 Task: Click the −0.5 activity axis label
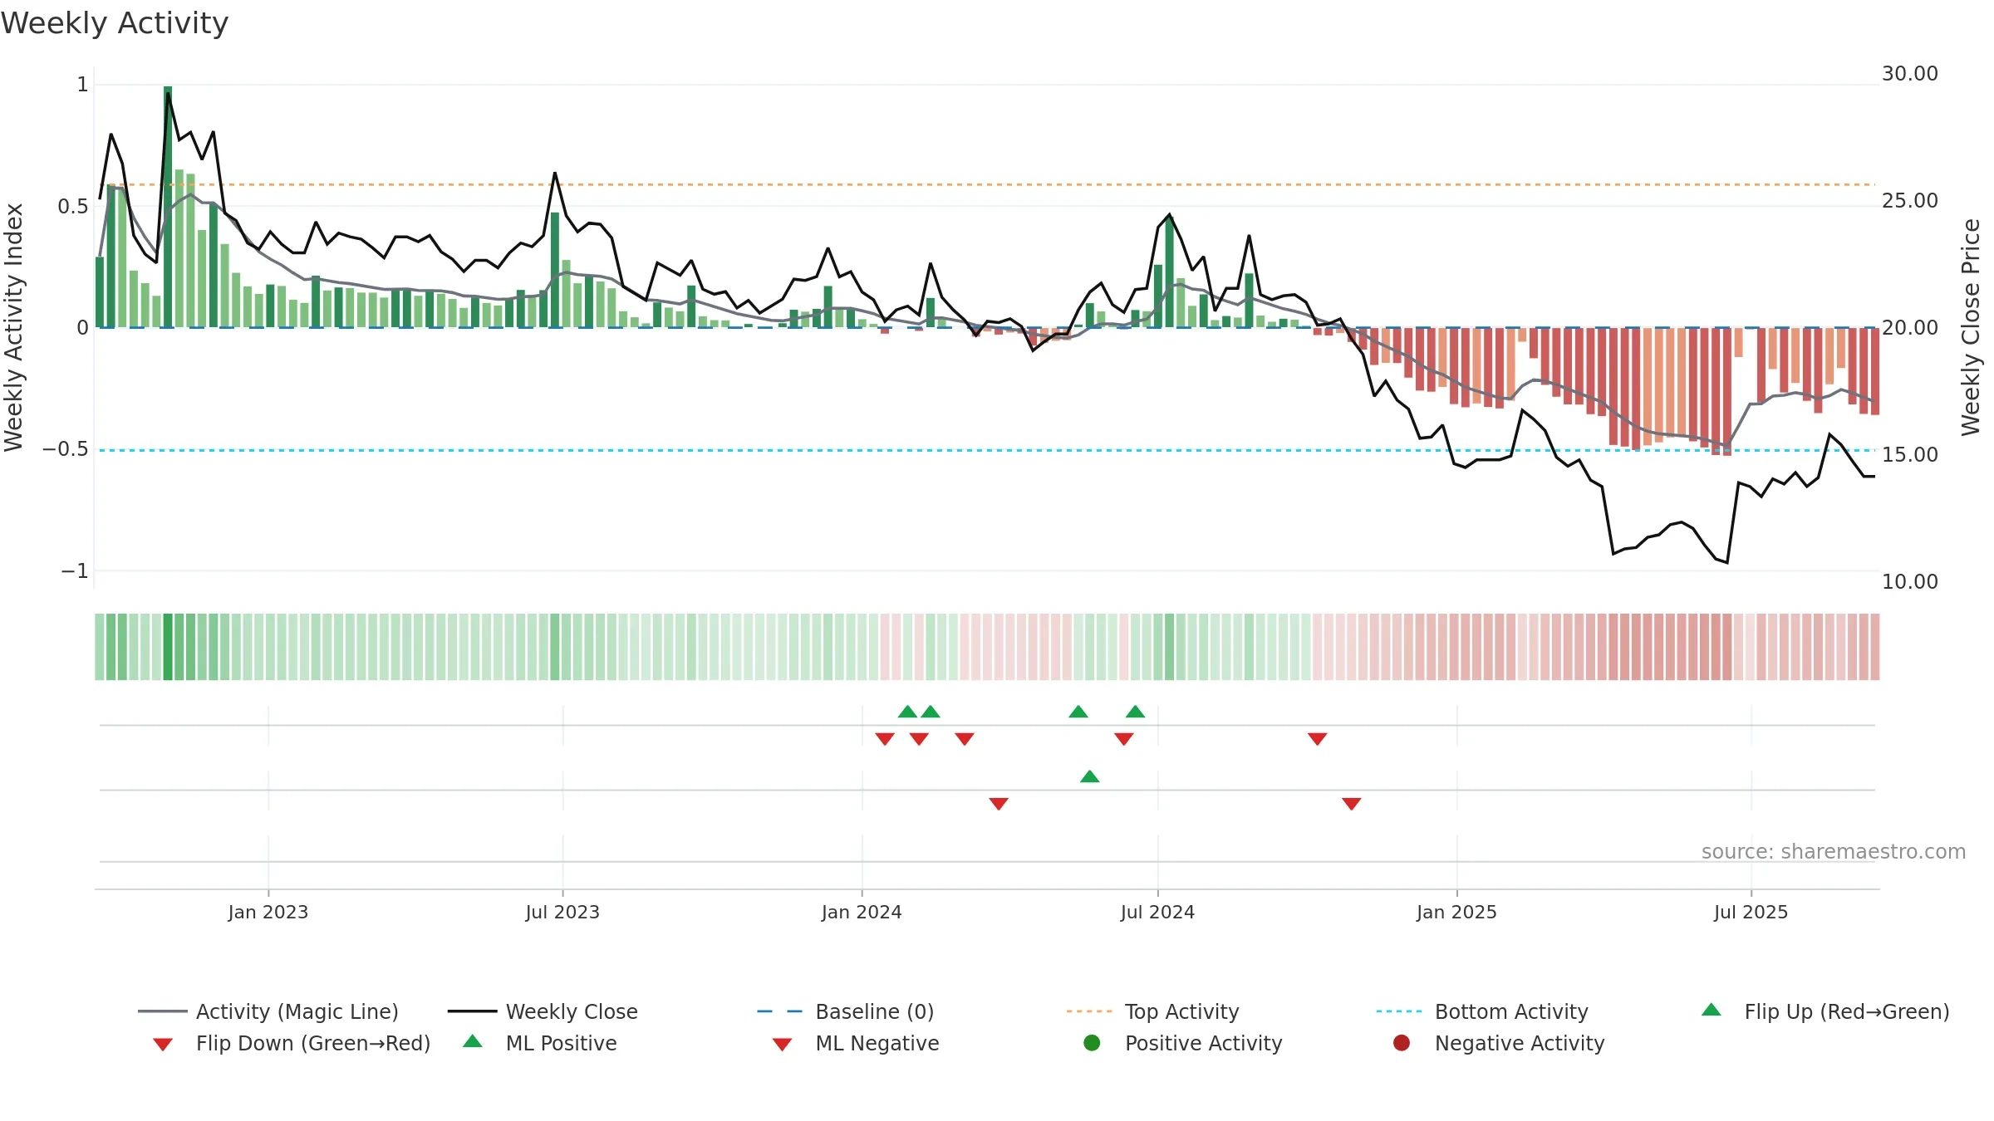coord(65,449)
